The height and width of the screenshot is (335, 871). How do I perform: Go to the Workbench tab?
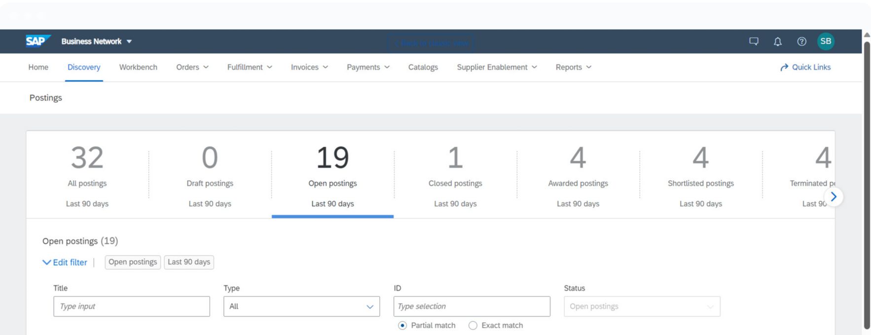coord(138,67)
